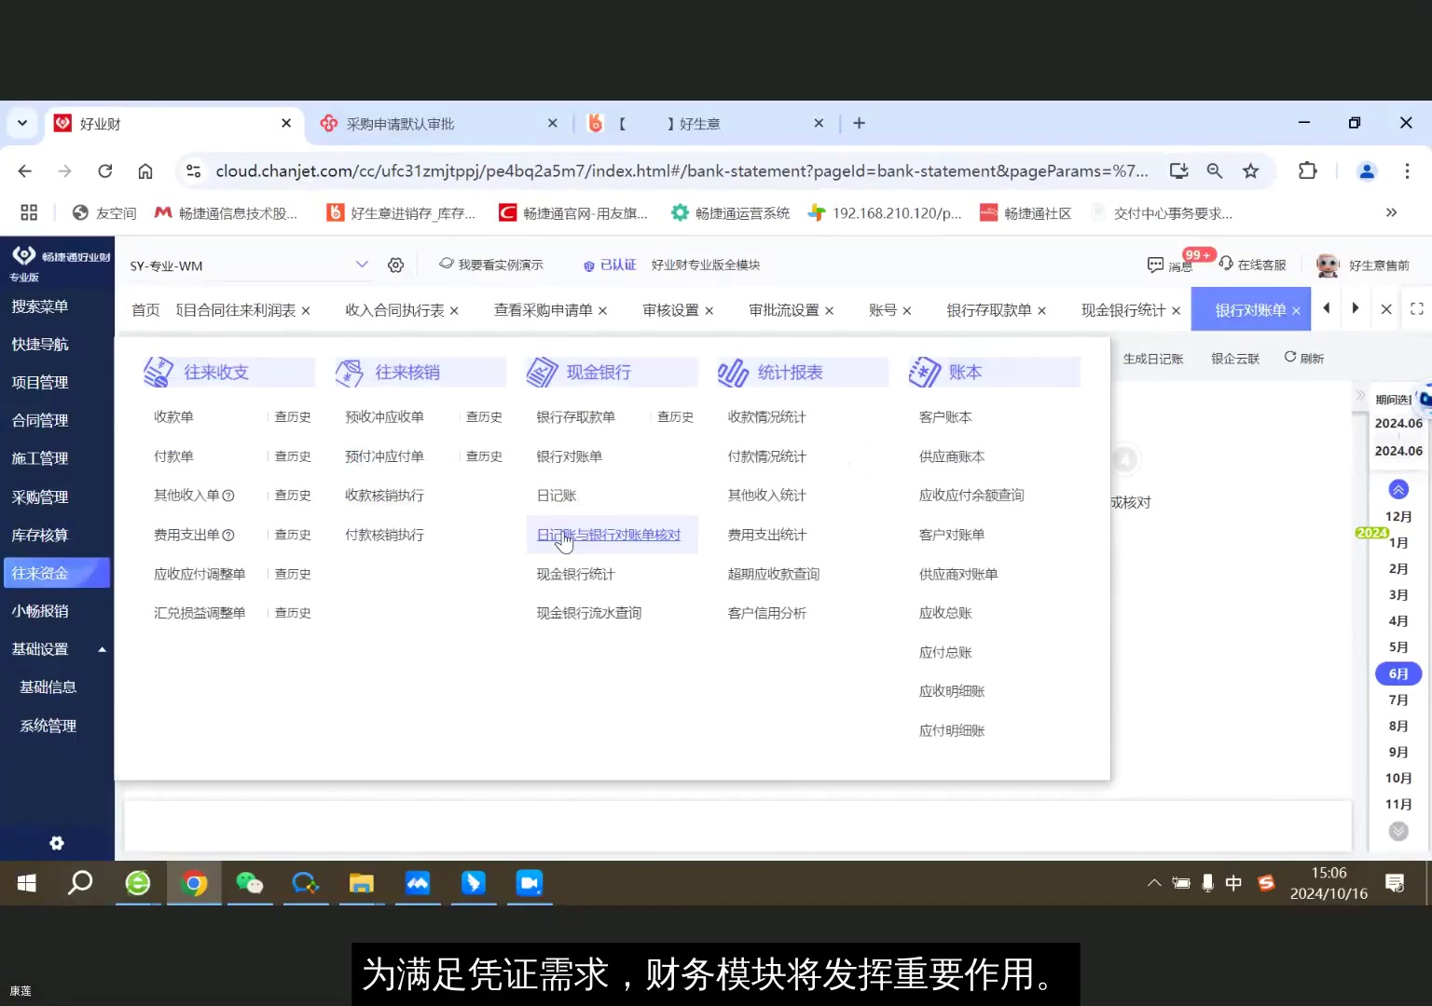Click the 在线客服 headset icon
Screen dimensions: 1432x1006
click(x=1225, y=265)
